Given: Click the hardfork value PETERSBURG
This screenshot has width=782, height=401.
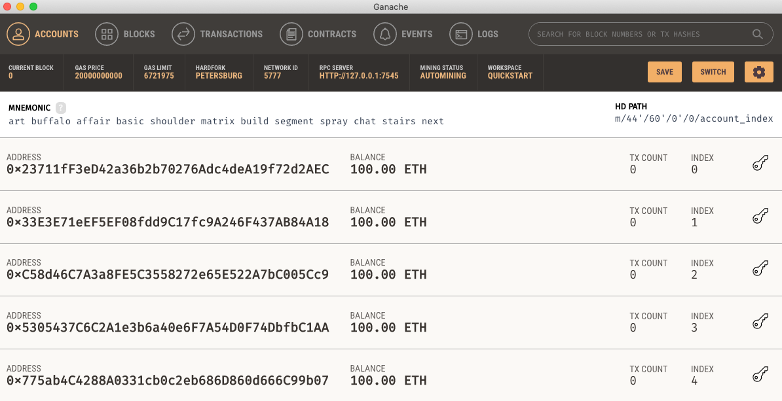Looking at the screenshot, I should click(x=219, y=76).
